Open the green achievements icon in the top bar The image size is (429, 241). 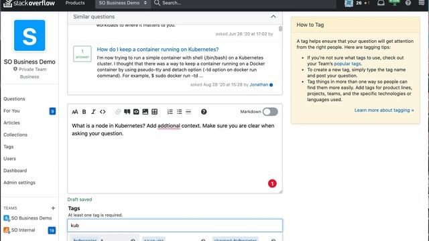(x=394, y=3)
